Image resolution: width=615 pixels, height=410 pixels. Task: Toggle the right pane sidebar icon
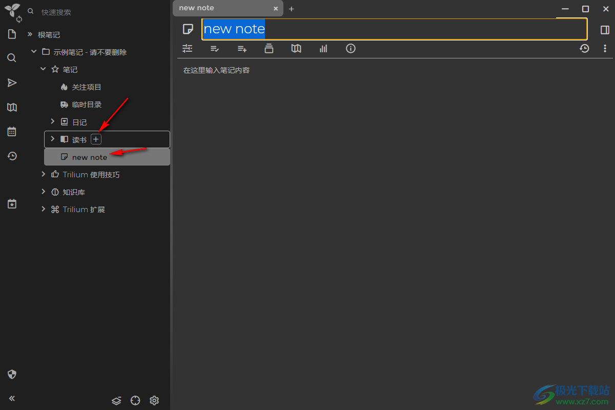605,30
